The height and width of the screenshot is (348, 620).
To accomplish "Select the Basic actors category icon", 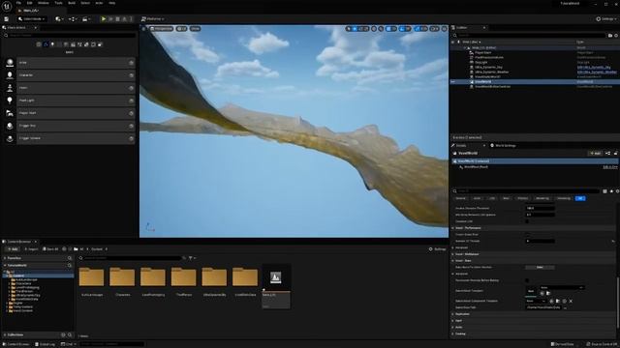I will click(x=46, y=44).
